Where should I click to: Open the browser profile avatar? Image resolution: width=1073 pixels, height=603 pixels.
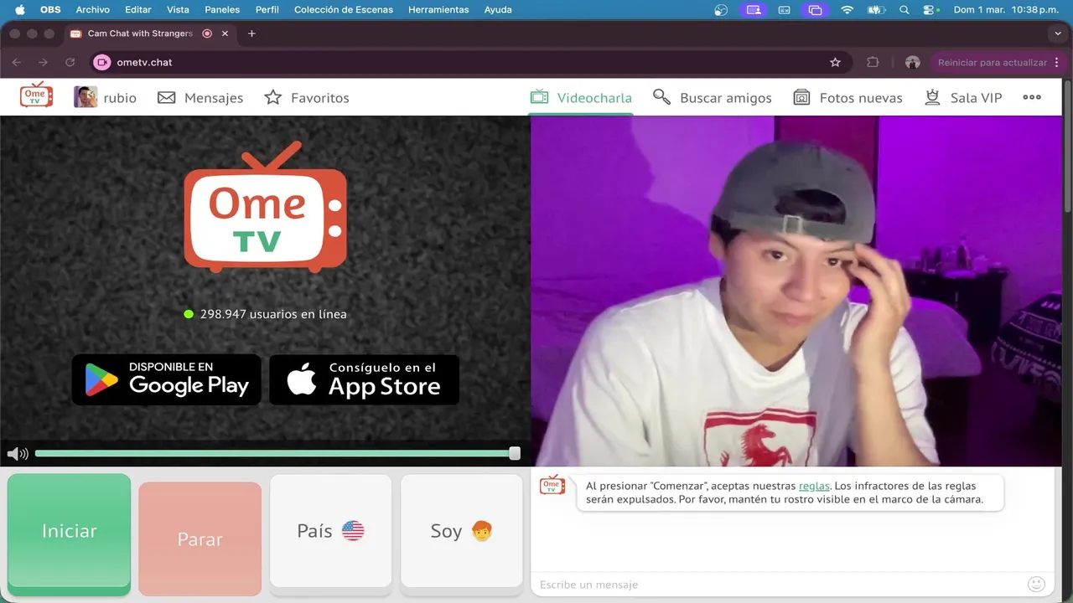tap(913, 62)
